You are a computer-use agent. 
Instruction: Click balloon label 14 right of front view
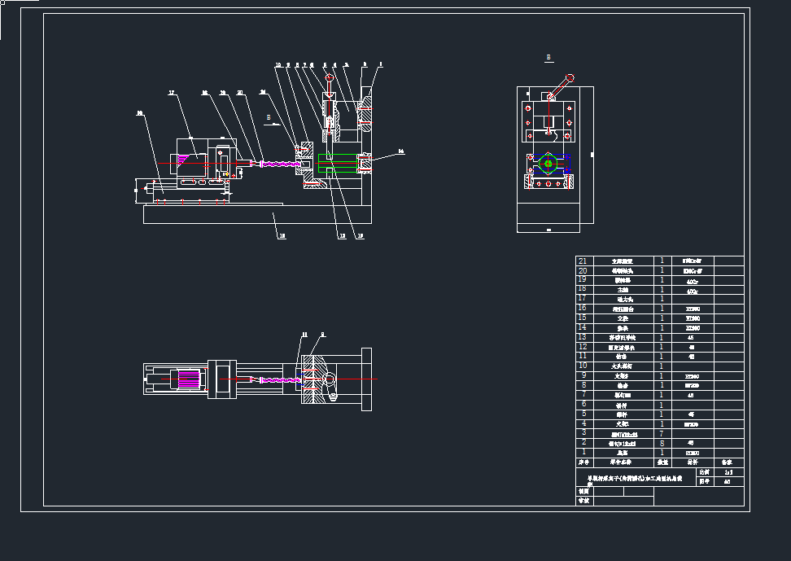click(400, 151)
